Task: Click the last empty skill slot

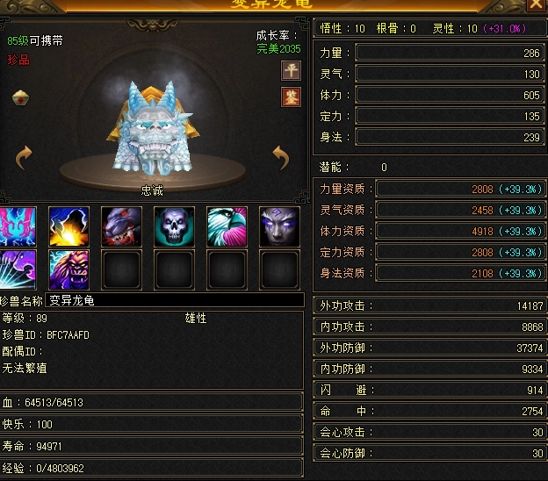Action: coord(279,269)
